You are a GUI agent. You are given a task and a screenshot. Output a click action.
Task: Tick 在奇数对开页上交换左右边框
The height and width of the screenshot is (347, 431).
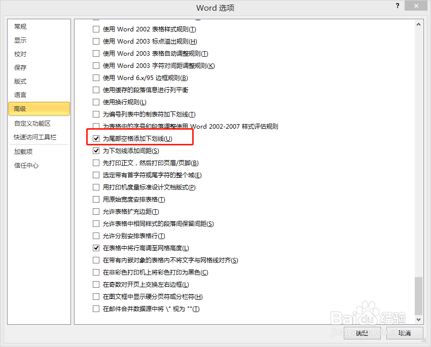coord(96,285)
